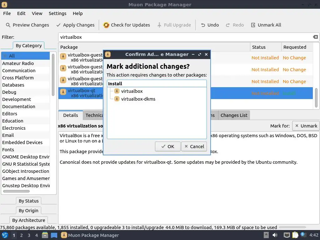Select the Education category

pyautogui.click(x=26, y=121)
